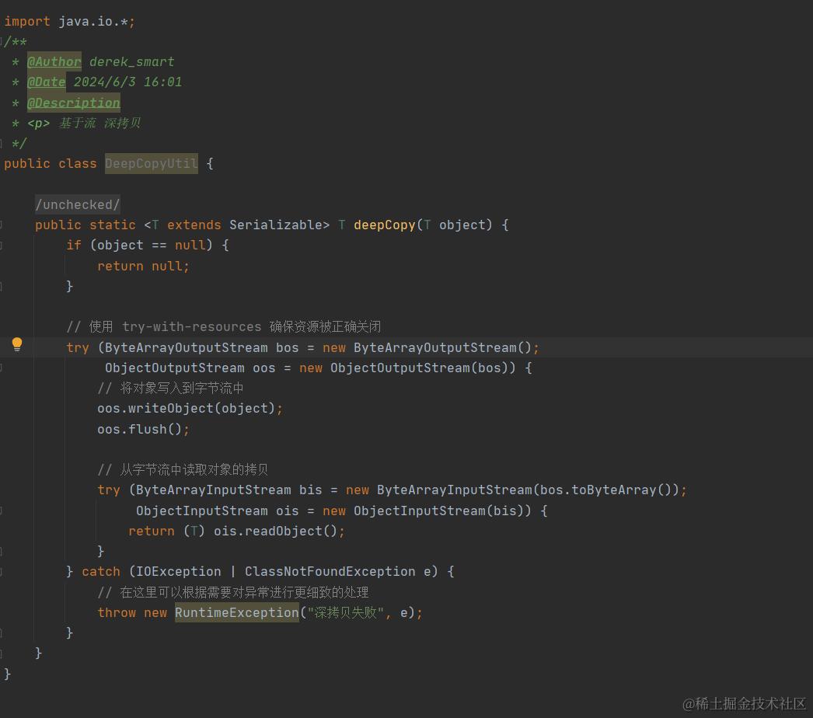Click the "import" keyword on first line
Viewport: 813px width, 718px height.
coord(27,21)
